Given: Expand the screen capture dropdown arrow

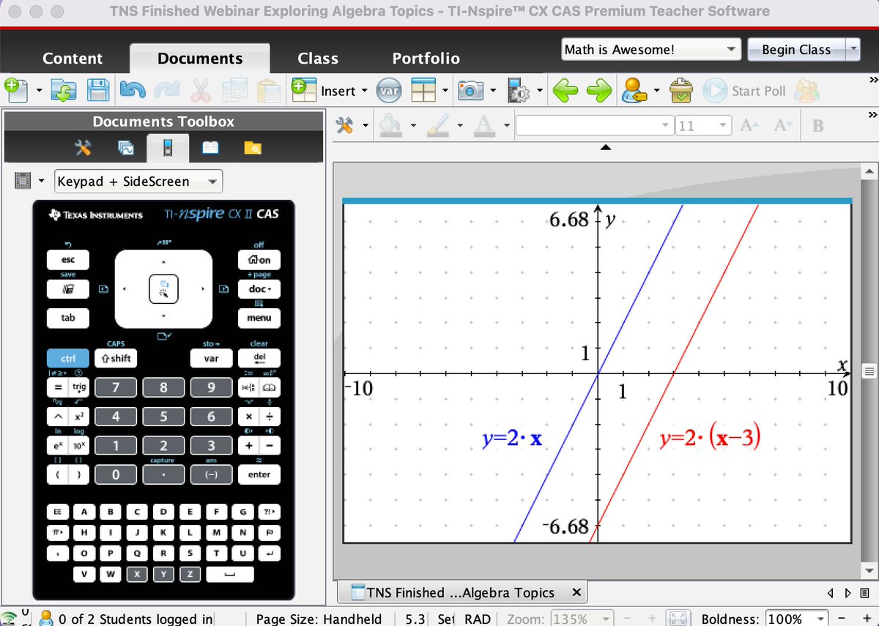Looking at the screenshot, I should coord(494,91).
